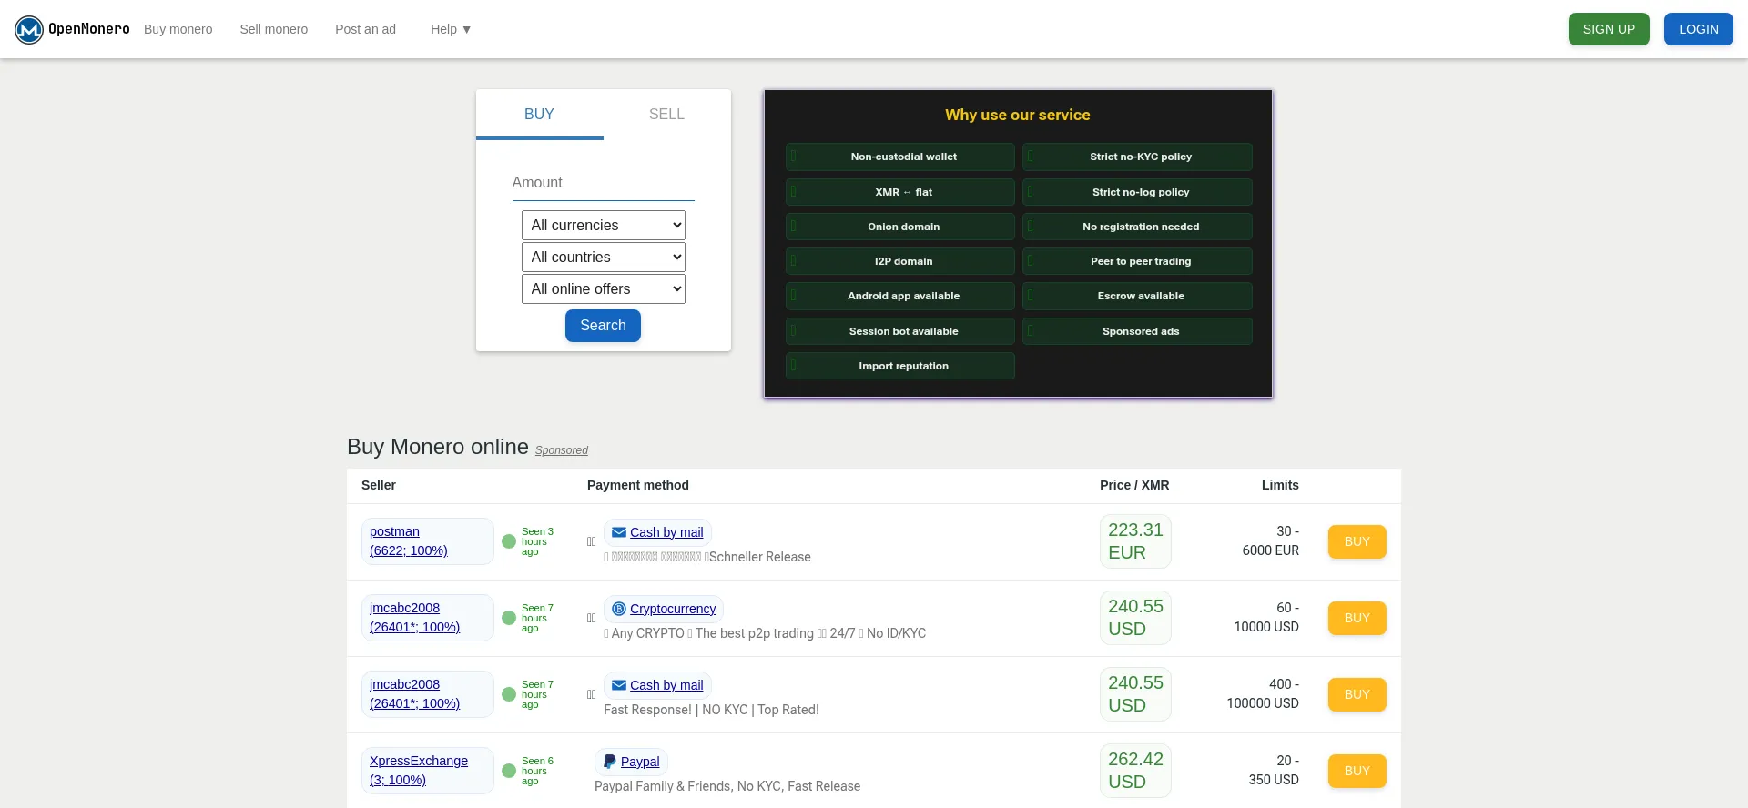Open the Paypal payment method link
This screenshot has height=808, width=1748.
[x=640, y=762]
